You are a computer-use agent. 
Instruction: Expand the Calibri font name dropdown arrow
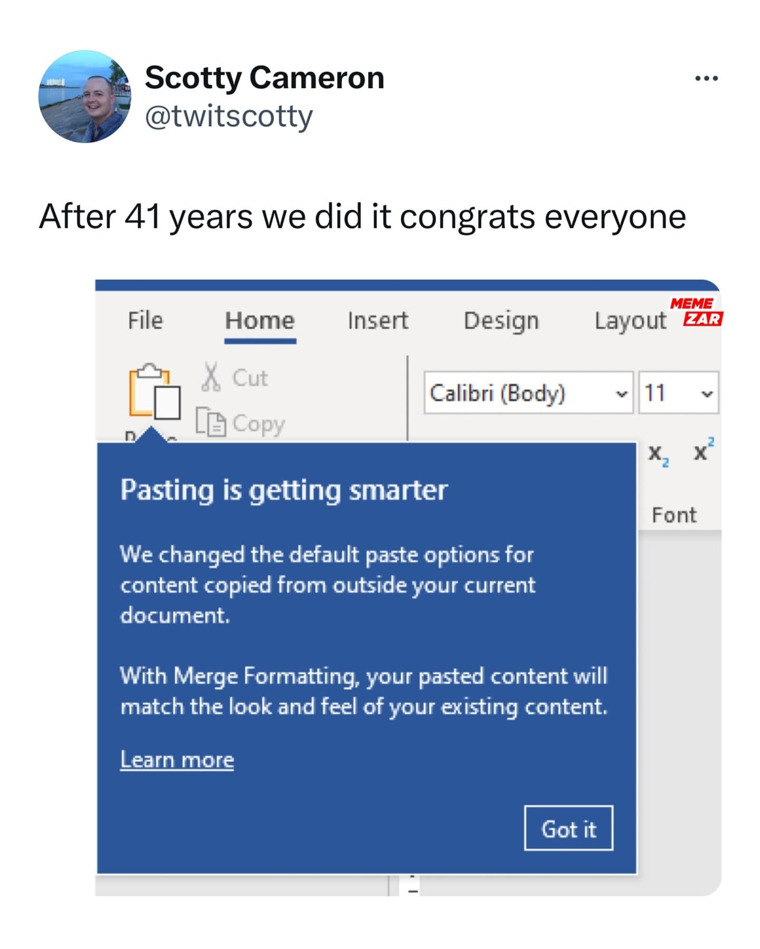(622, 394)
